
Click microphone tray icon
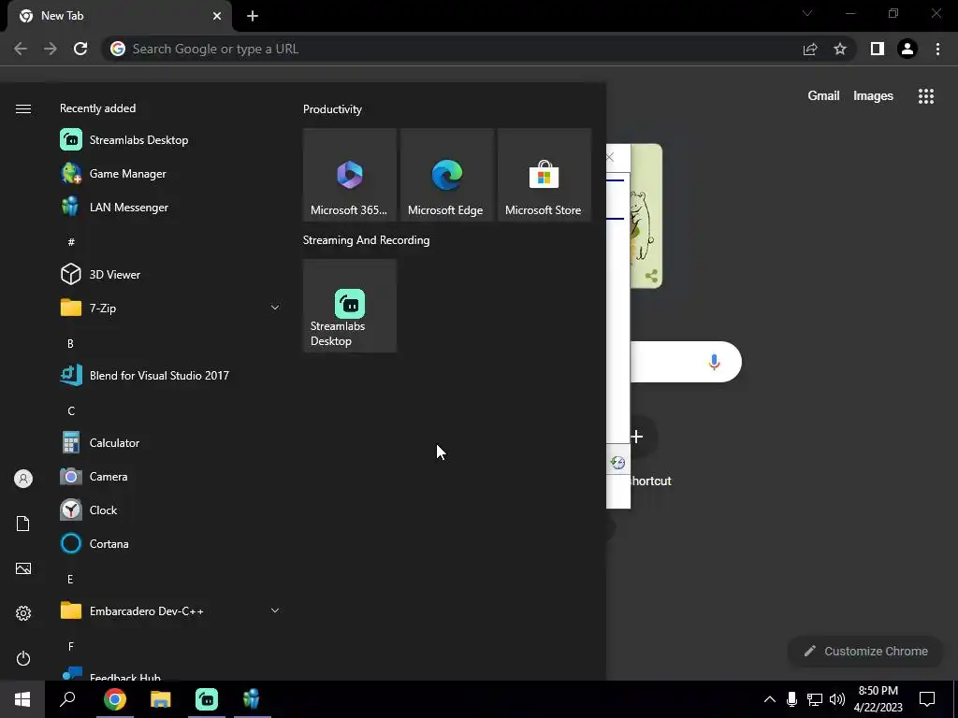tap(791, 699)
